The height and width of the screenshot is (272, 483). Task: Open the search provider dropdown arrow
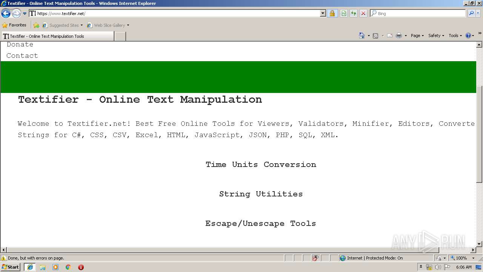point(478,14)
